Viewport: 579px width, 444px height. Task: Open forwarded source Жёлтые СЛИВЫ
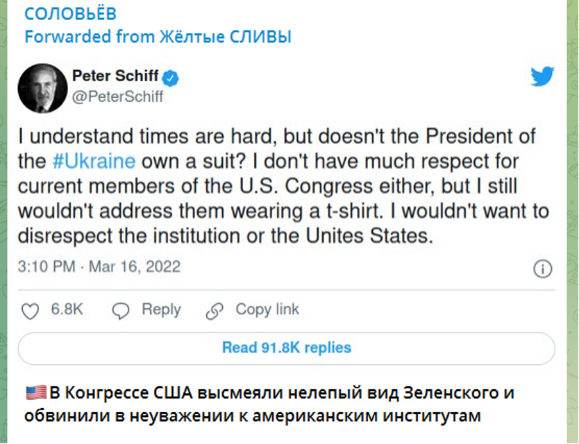[x=225, y=37]
